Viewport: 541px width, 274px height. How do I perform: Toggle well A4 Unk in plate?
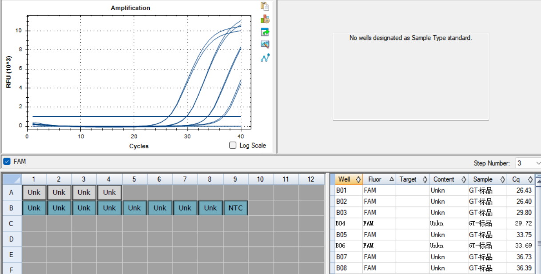click(109, 192)
